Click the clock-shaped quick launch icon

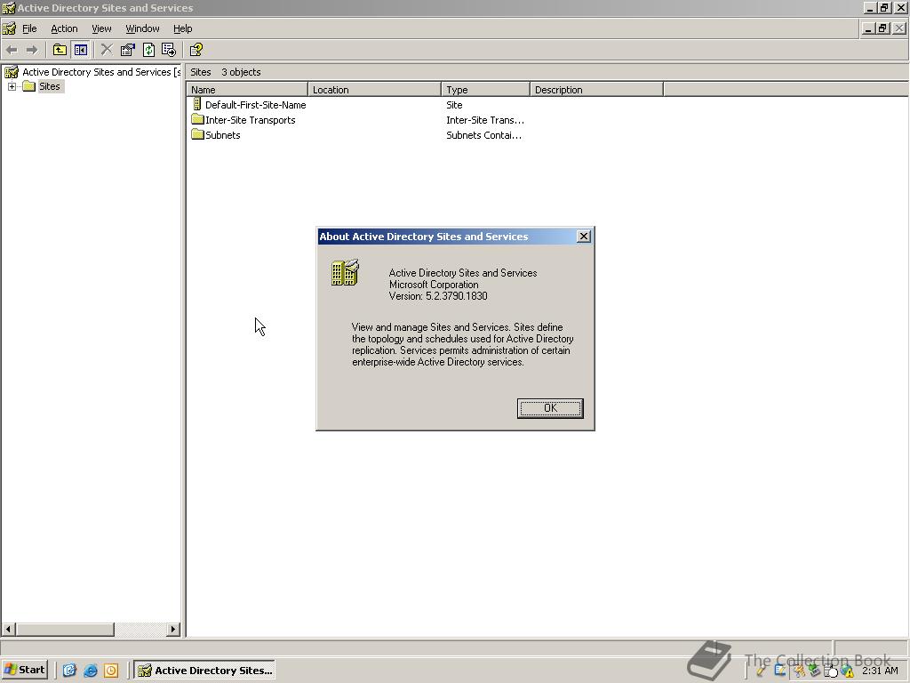coord(111,671)
